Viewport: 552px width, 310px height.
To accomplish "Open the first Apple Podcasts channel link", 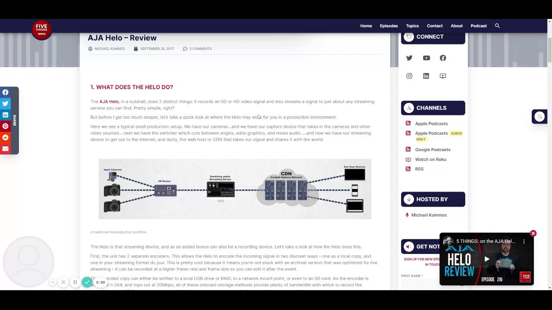I will (431, 124).
